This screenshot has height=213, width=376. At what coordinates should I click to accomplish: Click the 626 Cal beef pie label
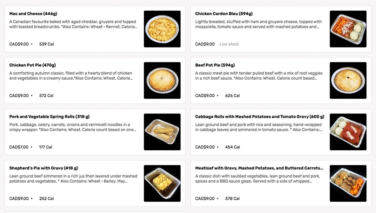pos(232,96)
